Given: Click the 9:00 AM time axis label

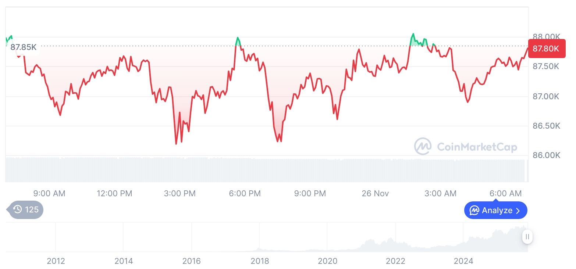Looking at the screenshot, I should pyautogui.click(x=49, y=193).
